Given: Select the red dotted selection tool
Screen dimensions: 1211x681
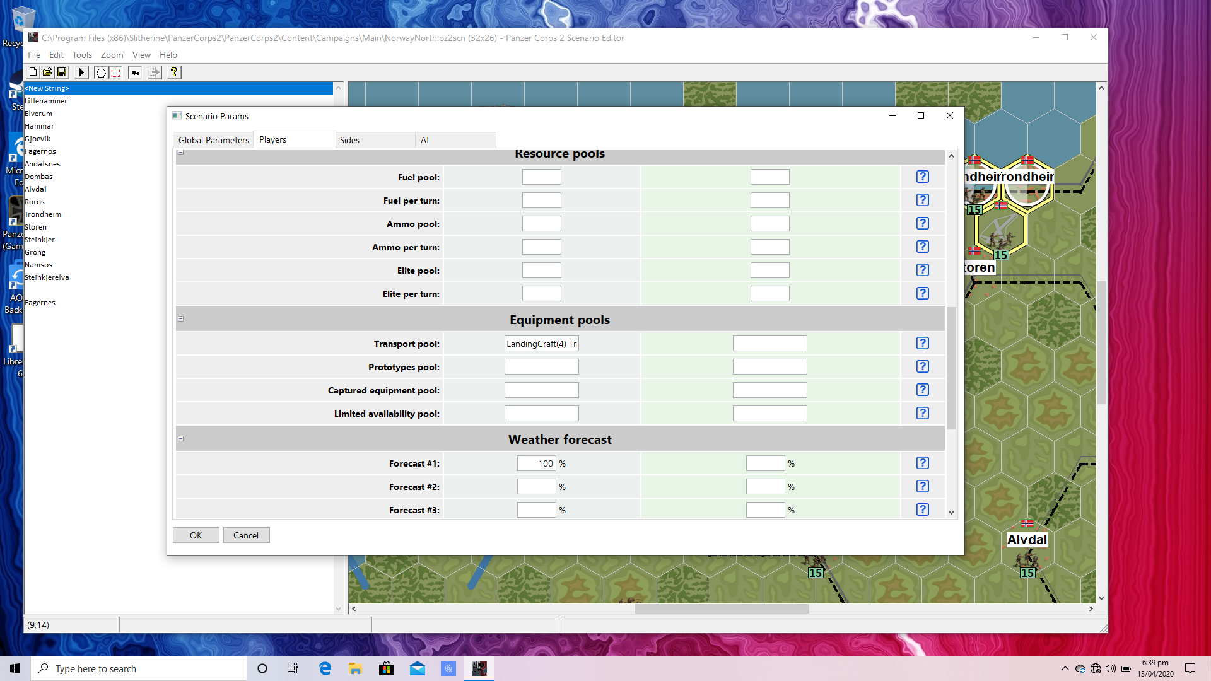Looking at the screenshot, I should coord(115,73).
